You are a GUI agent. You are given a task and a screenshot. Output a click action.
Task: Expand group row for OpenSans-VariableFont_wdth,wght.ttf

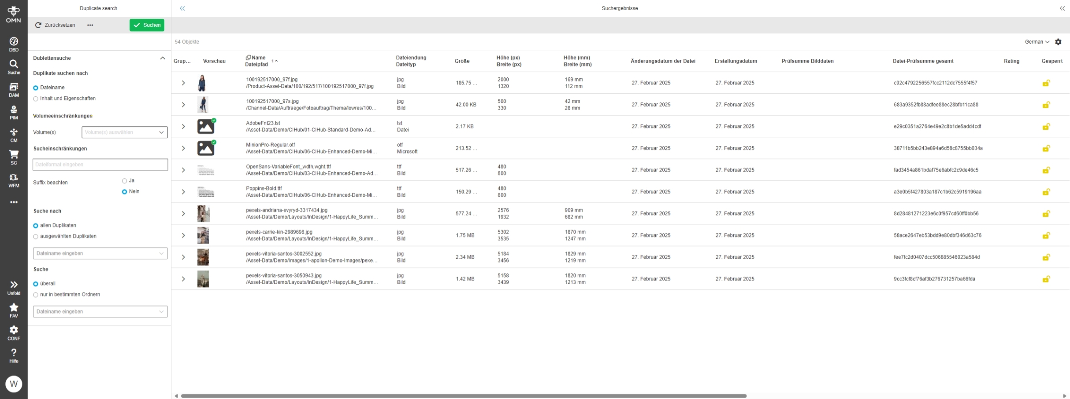pos(183,170)
